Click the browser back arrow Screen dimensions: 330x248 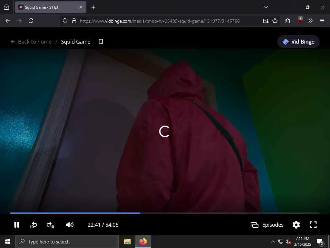pyautogui.click(x=8, y=21)
